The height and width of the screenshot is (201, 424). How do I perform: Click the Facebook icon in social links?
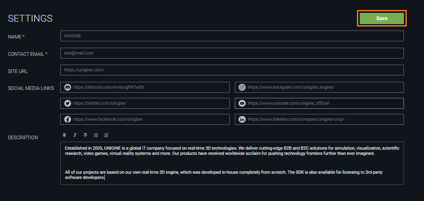(67, 119)
